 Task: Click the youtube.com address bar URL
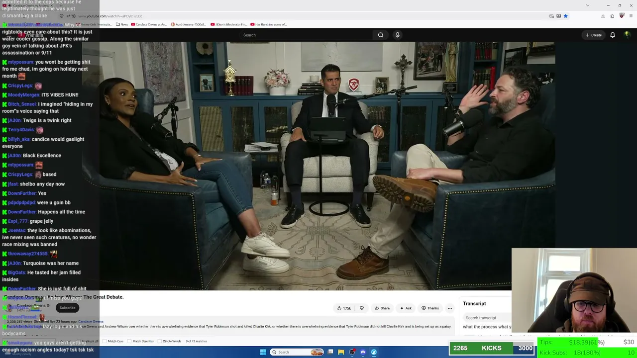110,16
